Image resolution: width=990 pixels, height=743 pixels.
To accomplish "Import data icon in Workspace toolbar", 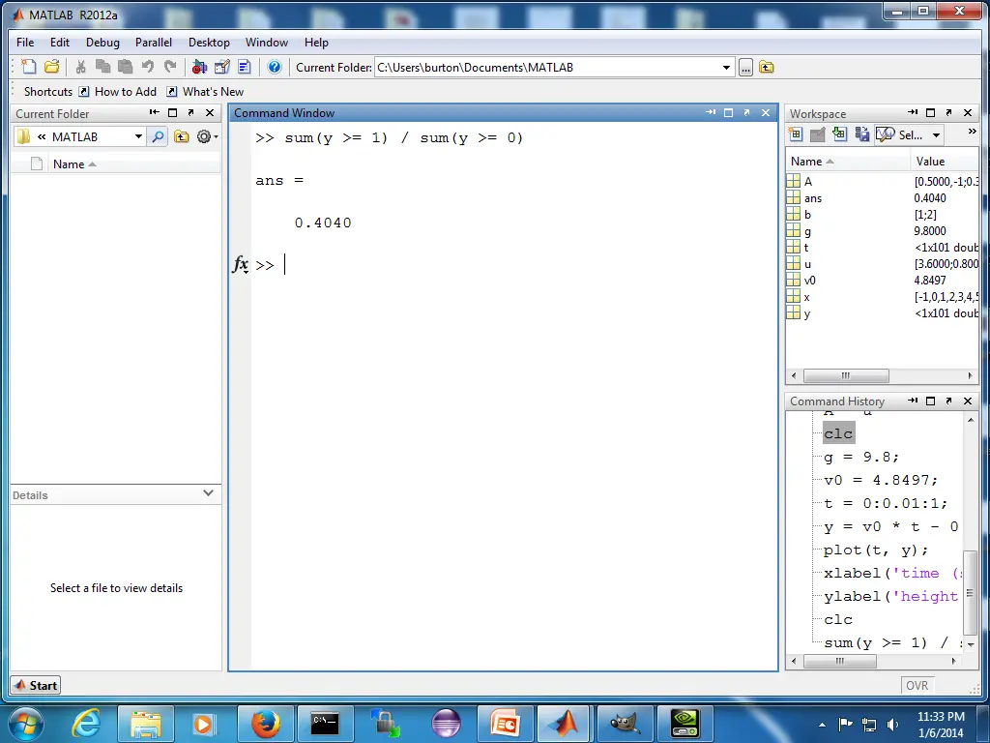I will click(x=839, y=134).
